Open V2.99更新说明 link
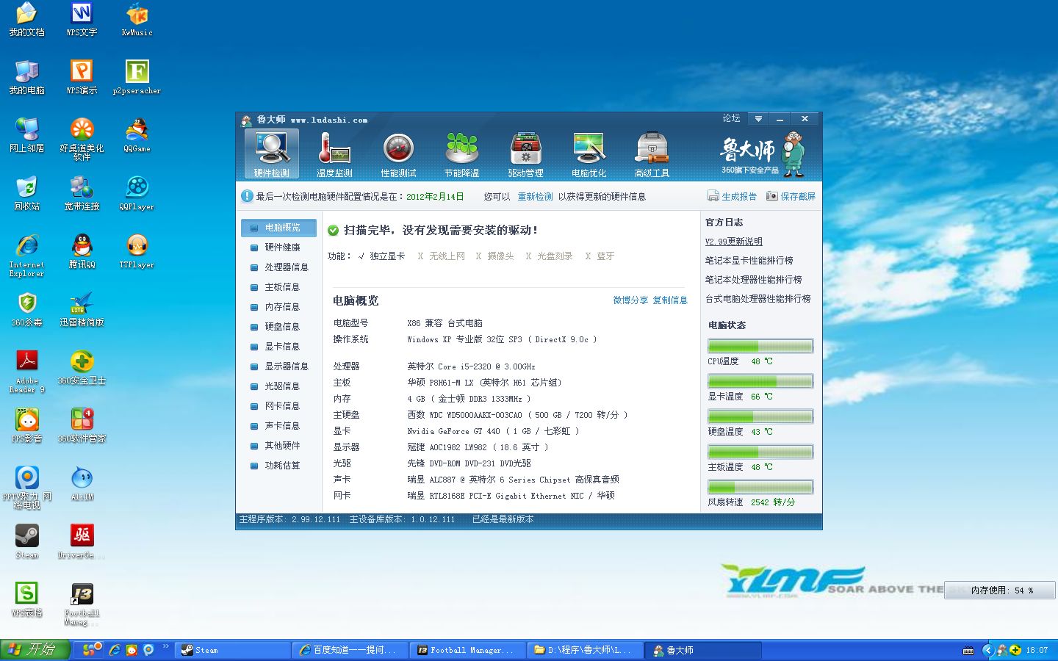 733,242
